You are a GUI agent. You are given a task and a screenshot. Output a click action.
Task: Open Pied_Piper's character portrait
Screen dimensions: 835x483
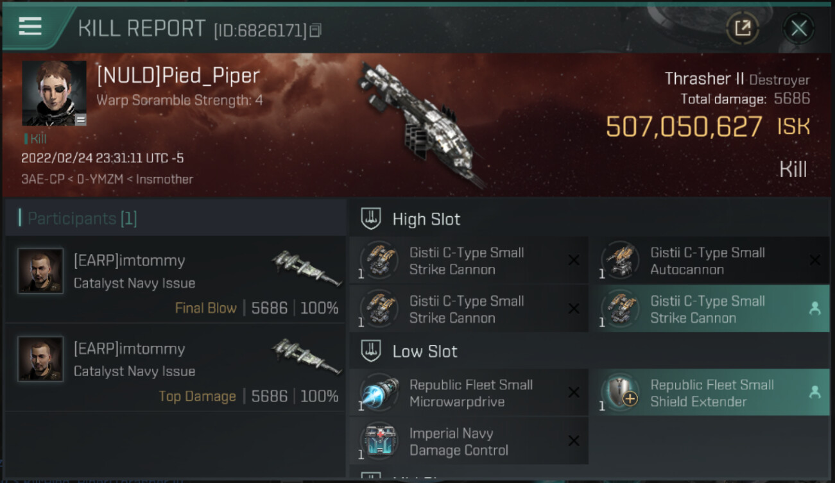[x=54, y=93]
